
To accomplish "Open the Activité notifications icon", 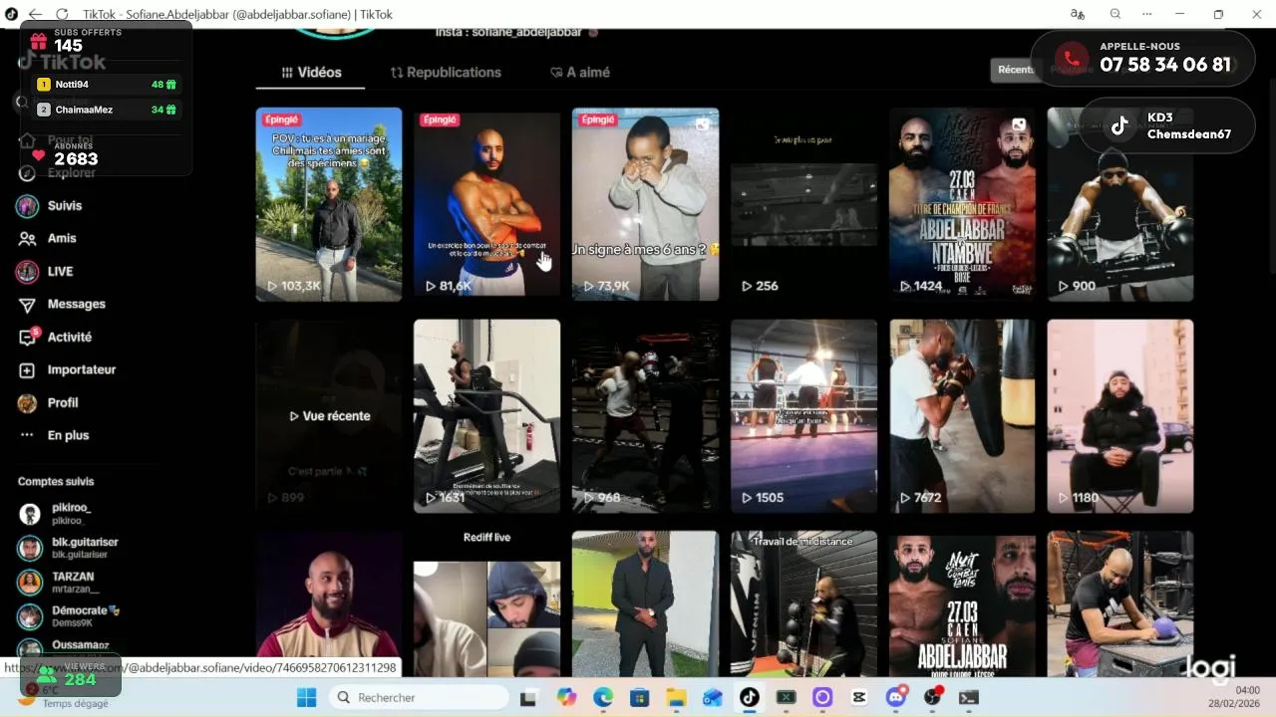I will 28,338.
